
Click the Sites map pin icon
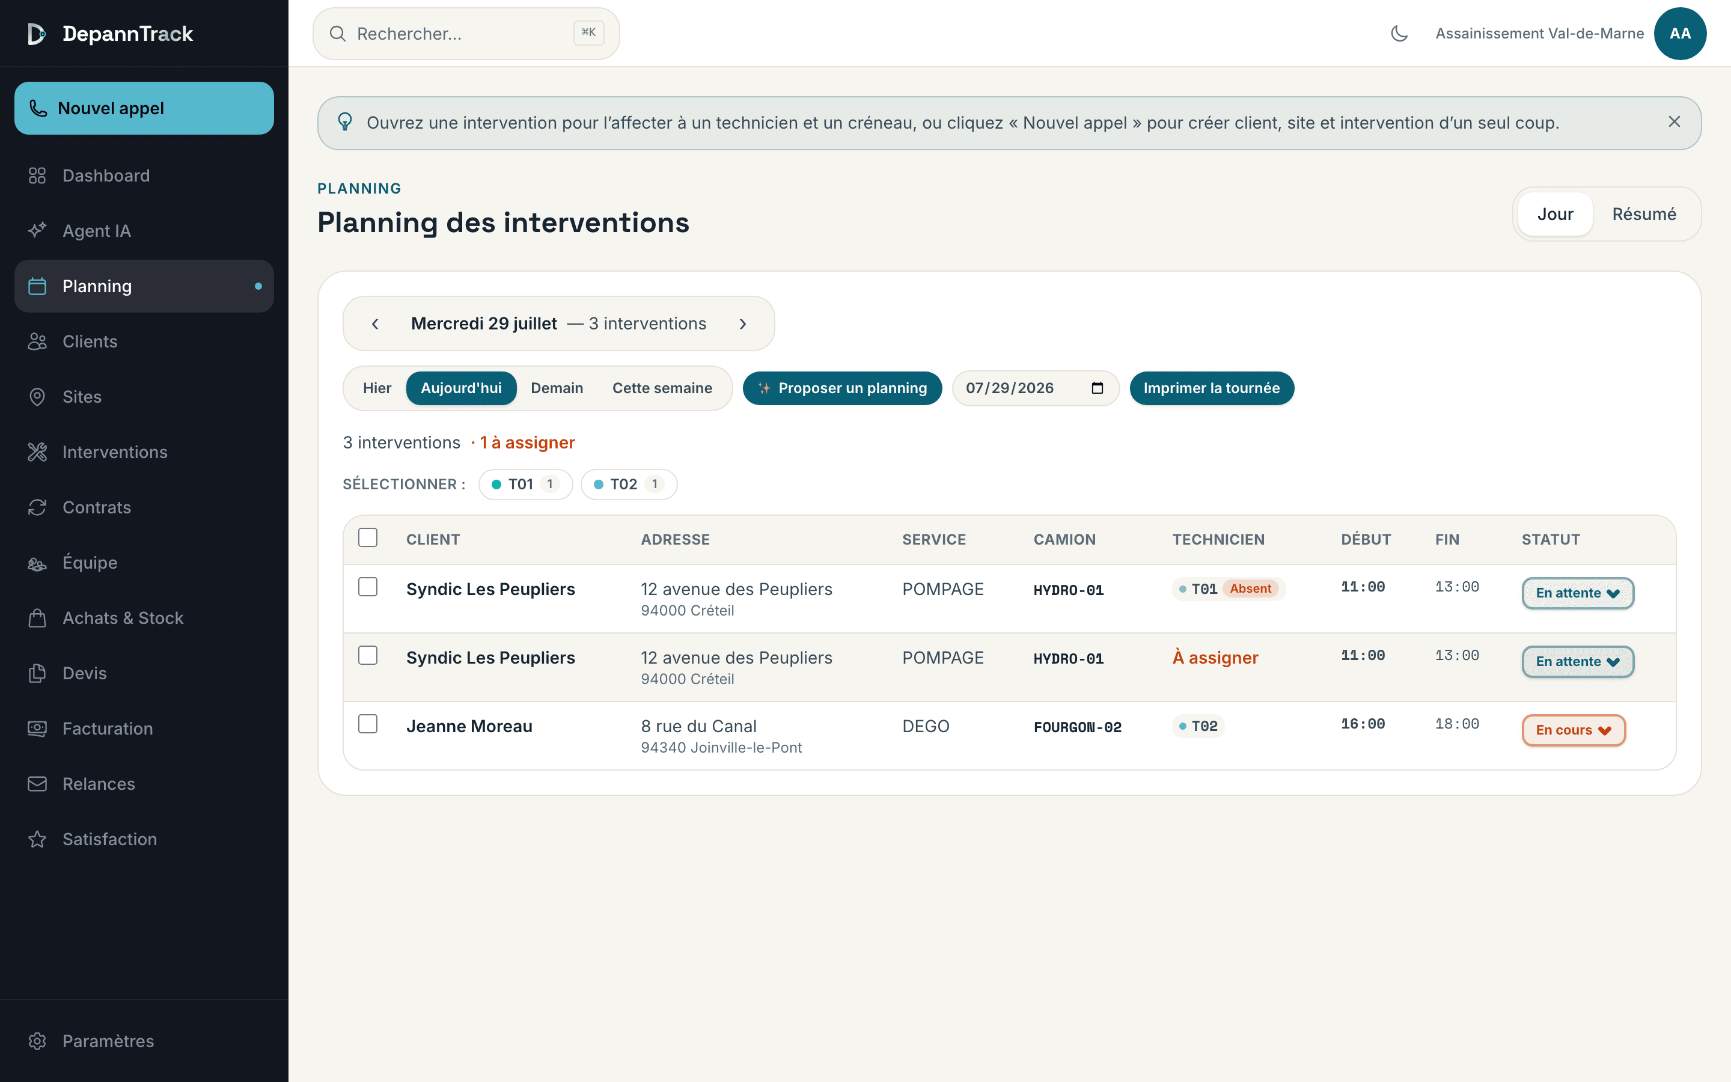pos(37,397)
